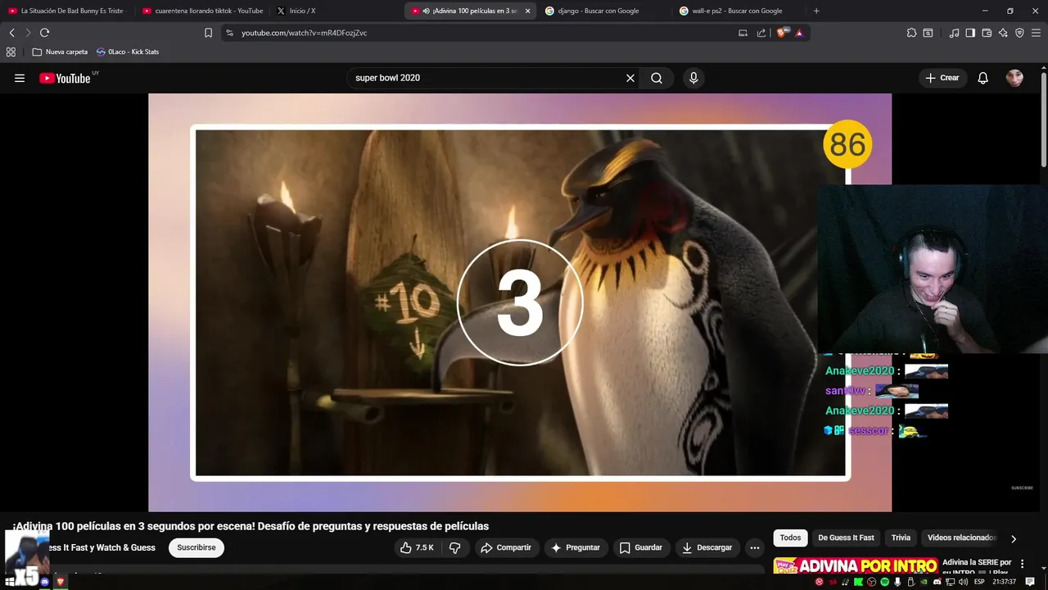
Task: Switch ESP keyboard language indicator
Action: pos(979,582)
